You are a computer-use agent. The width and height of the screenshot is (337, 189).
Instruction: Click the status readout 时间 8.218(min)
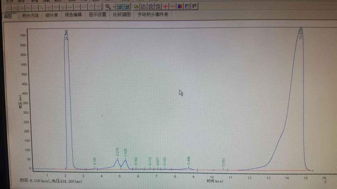point(35,180)
